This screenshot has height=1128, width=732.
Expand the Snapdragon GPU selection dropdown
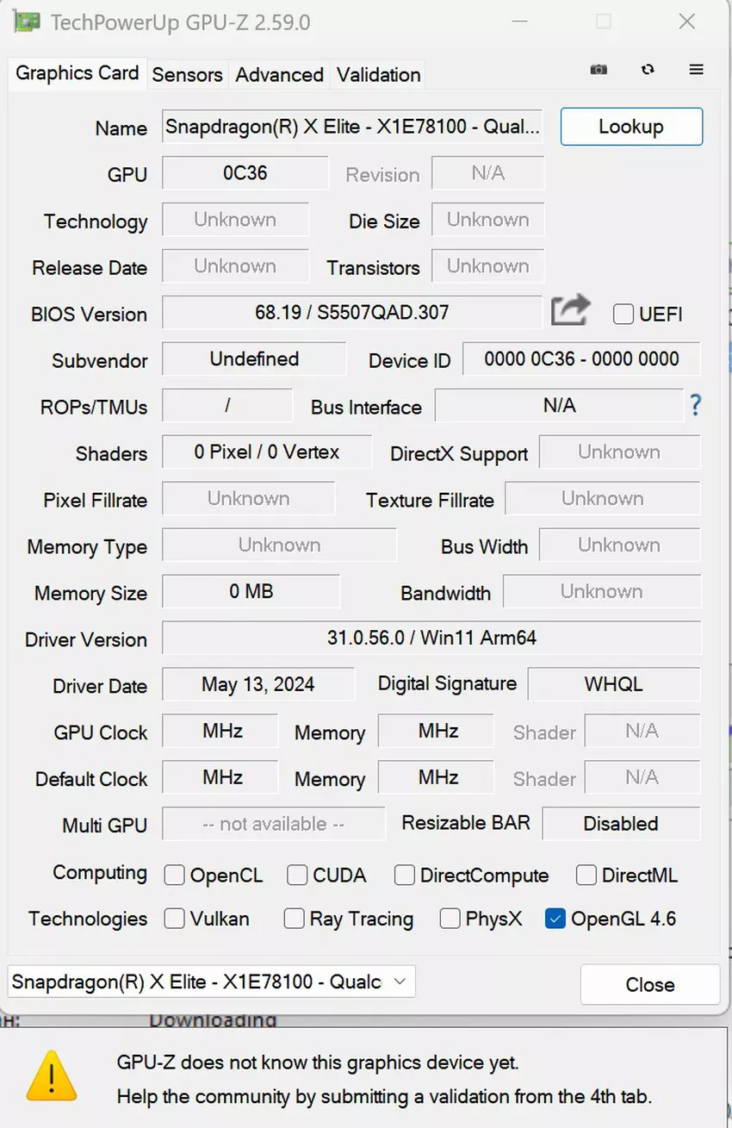coord(211,982)
